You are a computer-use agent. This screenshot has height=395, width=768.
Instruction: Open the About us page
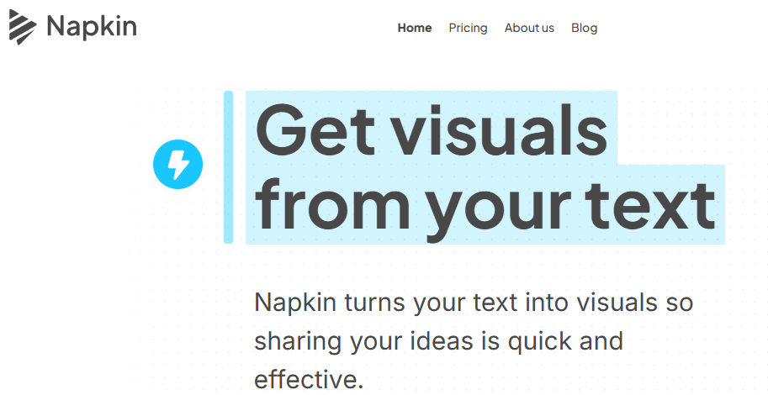point(529,28)
